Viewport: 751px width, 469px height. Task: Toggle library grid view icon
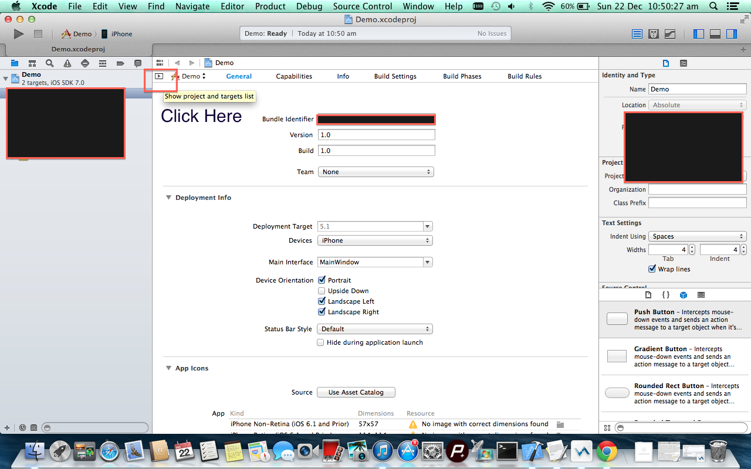(607, 428)
